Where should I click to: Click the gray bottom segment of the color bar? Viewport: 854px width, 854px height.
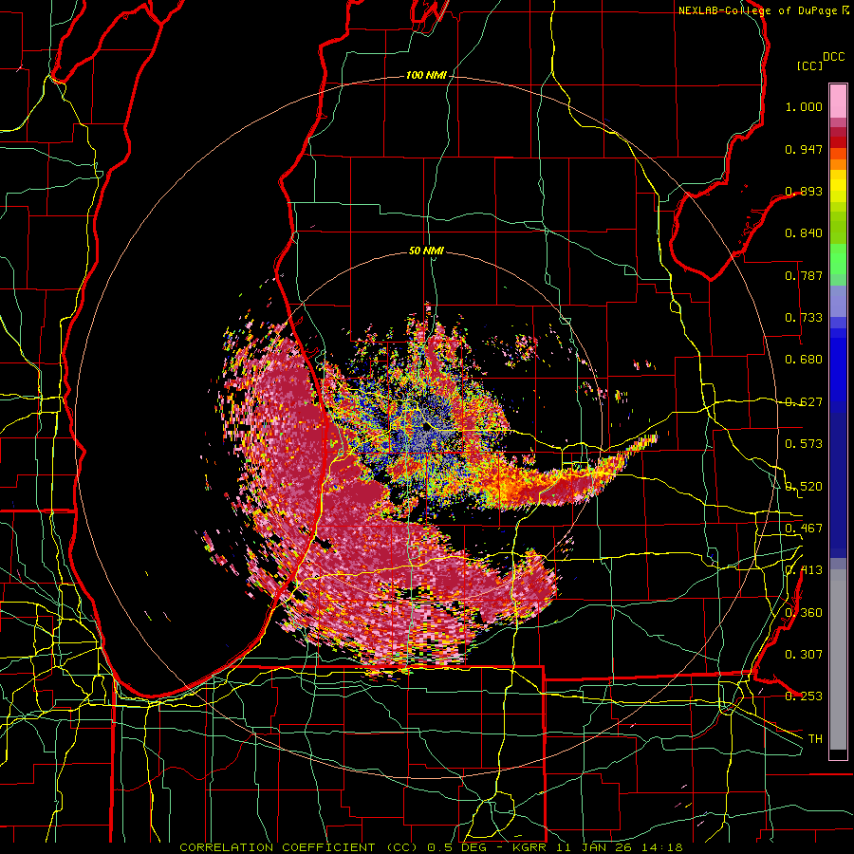(x=838, y=659)
